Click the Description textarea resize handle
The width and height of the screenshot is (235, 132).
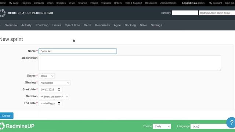(x=220, y=70)
